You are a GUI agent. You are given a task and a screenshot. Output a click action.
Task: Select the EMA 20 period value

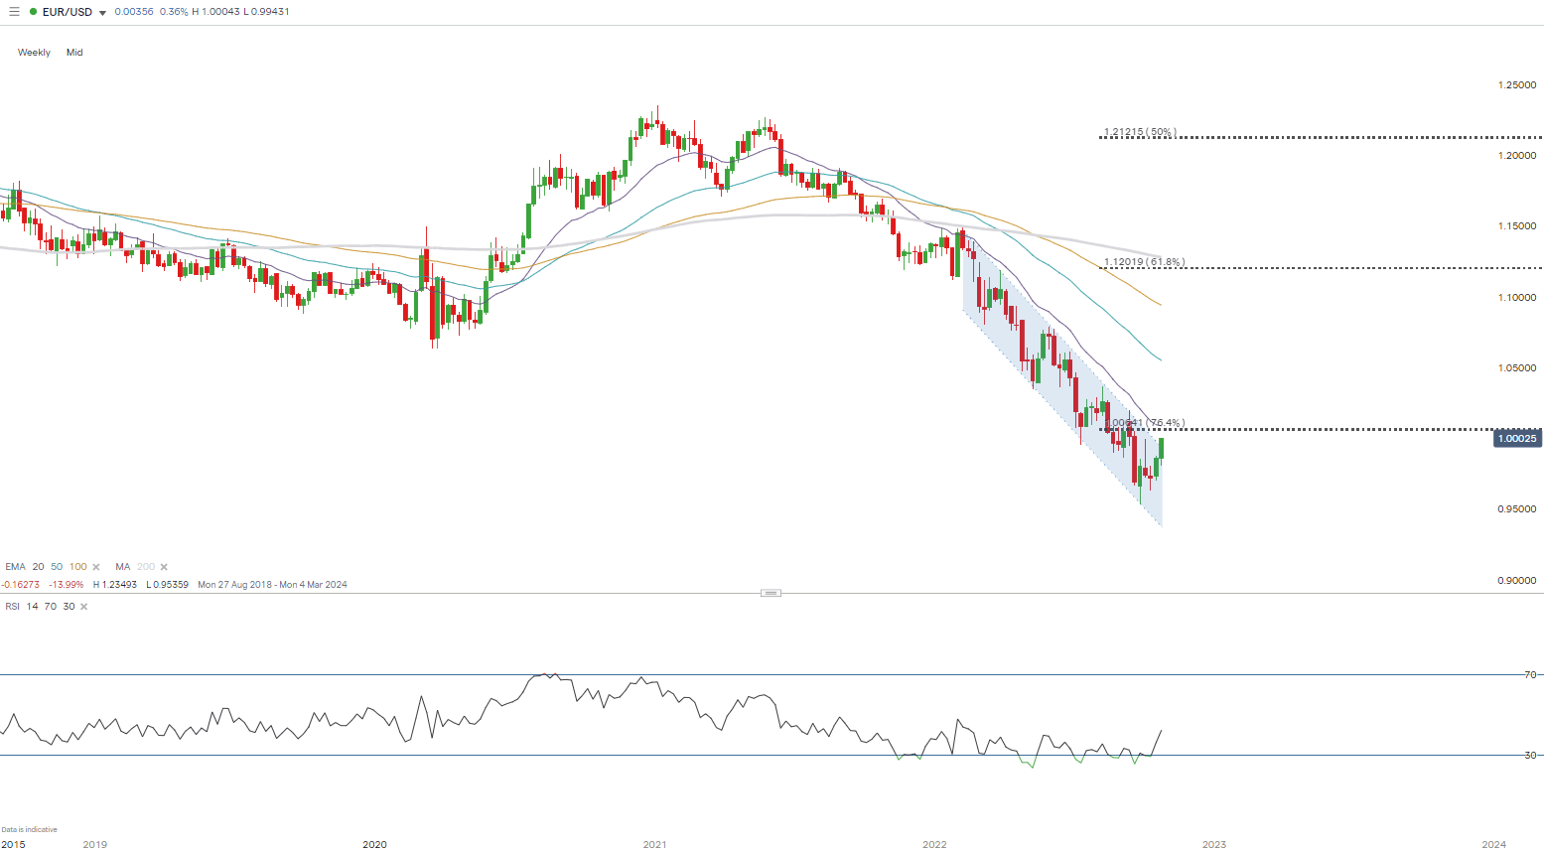pos(38,567)
